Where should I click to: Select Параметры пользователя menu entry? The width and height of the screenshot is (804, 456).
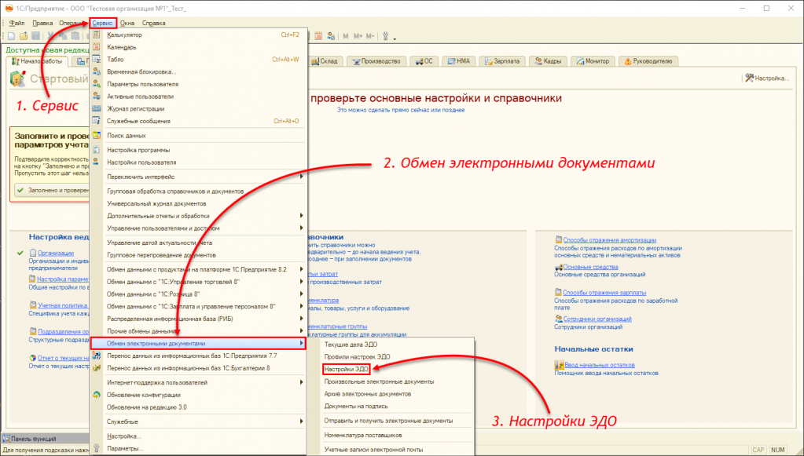(x=199, y=84)
